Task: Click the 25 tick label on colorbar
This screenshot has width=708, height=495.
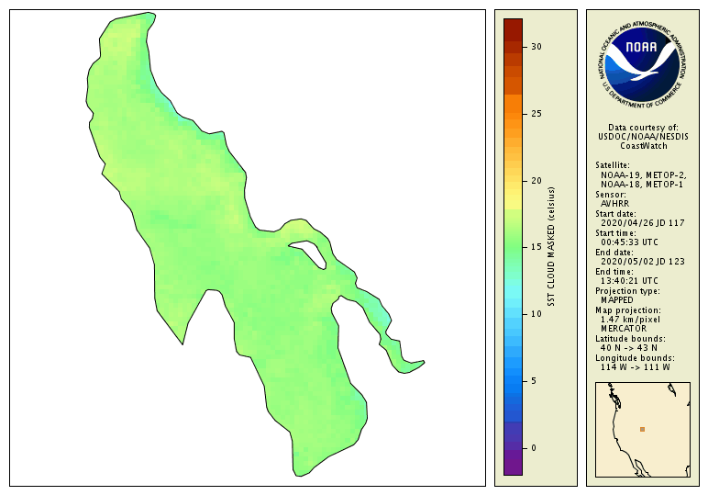Action: (x=536, y=114)
